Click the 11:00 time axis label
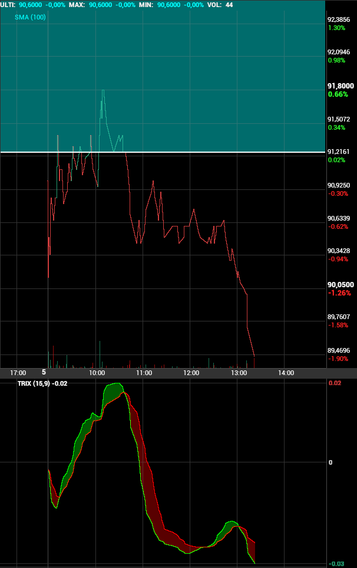Viewport: 357px width, 568px height. coord(144,373)
